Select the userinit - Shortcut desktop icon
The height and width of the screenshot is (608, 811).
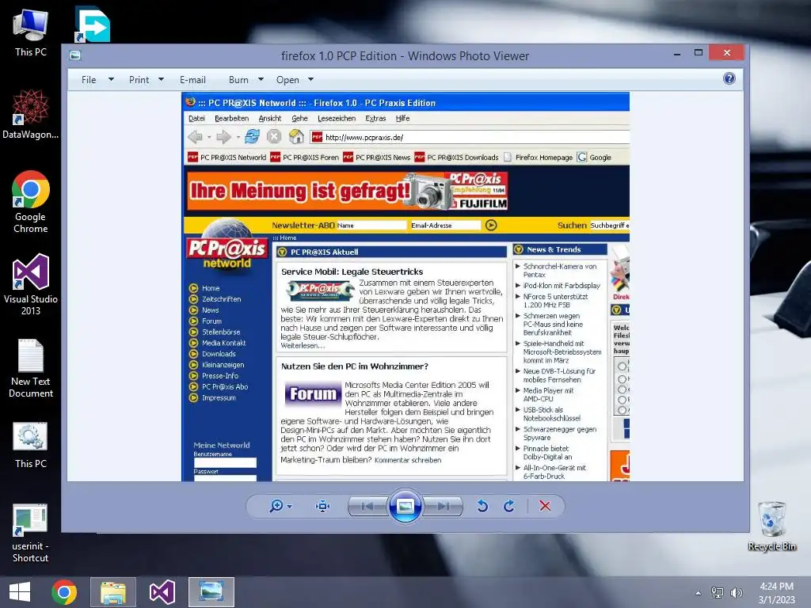coord(31,534)
